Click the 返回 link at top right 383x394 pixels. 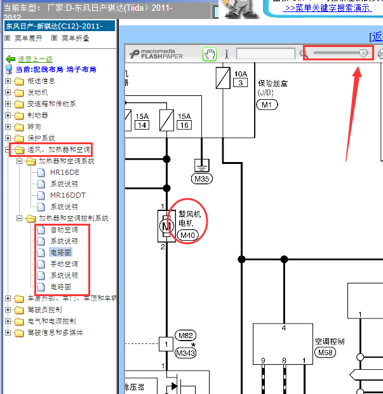tap(376, 37)
